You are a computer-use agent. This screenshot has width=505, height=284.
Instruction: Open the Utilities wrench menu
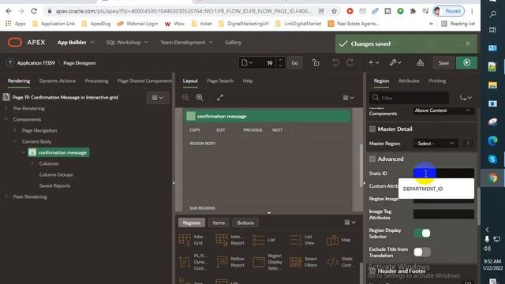click(395, 63)
